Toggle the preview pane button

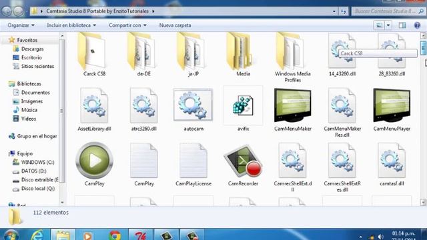pyautogui.click(x=402, y=25)
